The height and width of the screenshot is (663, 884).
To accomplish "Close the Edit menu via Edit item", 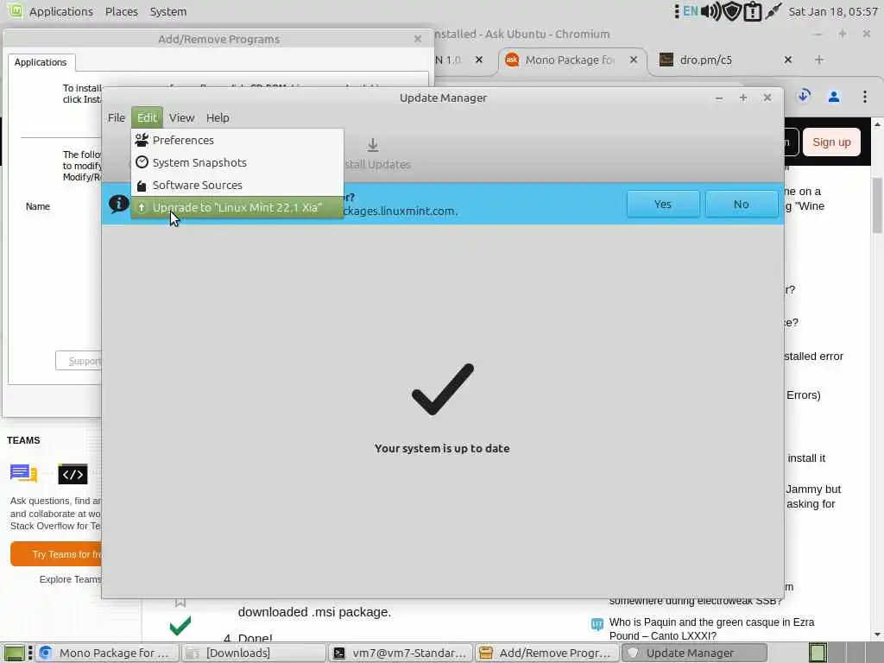I will [x=147, y=117].
